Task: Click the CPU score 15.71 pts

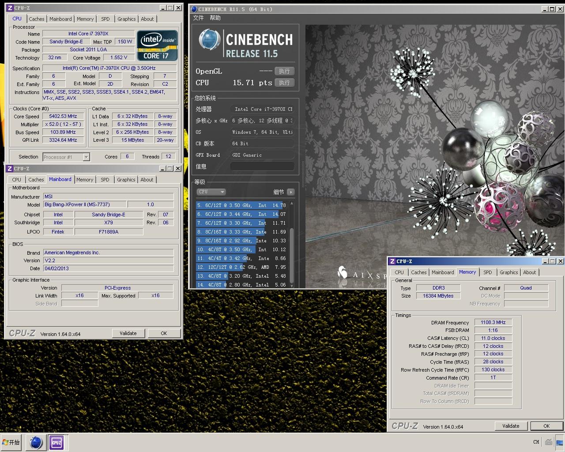Action: [252, 83]
